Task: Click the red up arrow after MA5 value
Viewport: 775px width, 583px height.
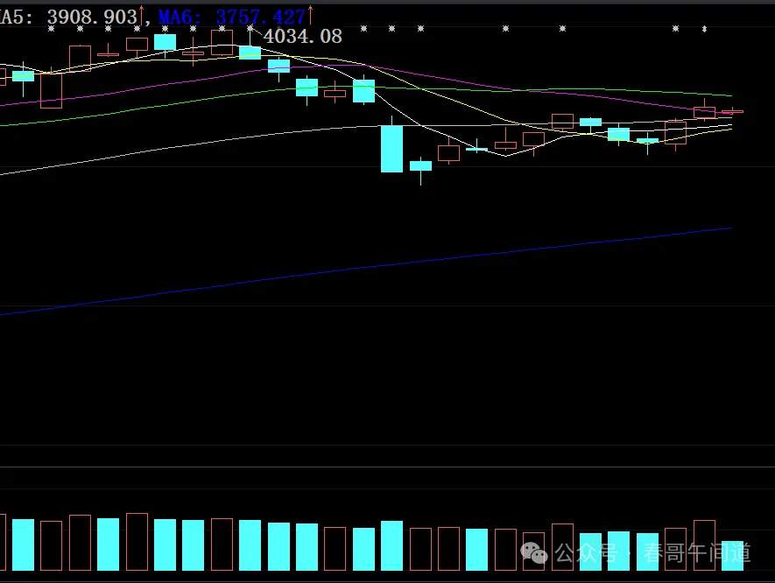Action: click(142, 15)
